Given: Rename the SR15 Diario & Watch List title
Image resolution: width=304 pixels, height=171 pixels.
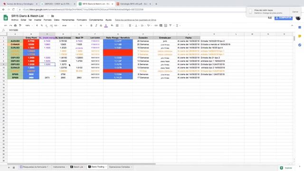Looking at the screenshot, I should pos(28,16).
